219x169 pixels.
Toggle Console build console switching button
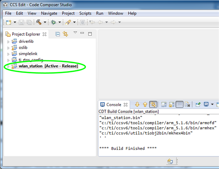pyautogui.click(x=153, y=104)
